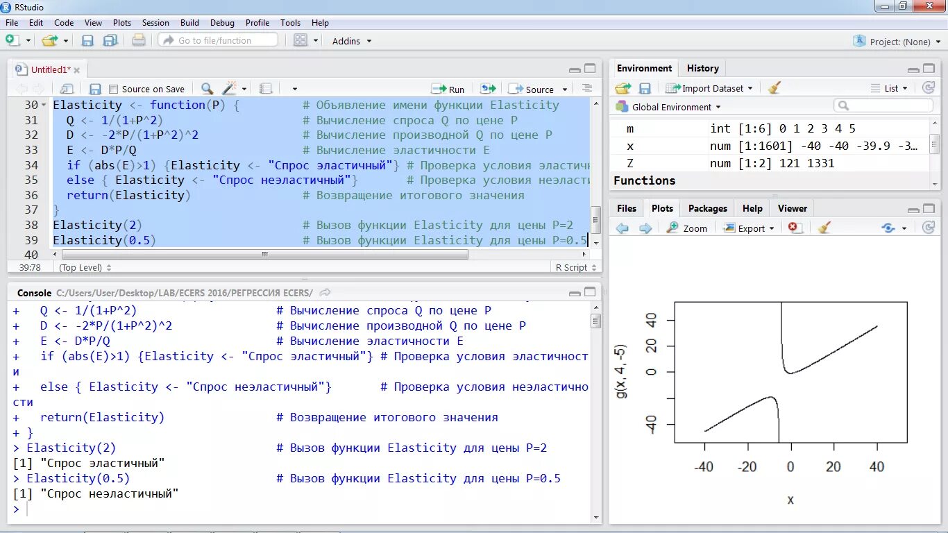Click the code tools magic wand icon
Screen dimensions: 948x533
(229, 89)
